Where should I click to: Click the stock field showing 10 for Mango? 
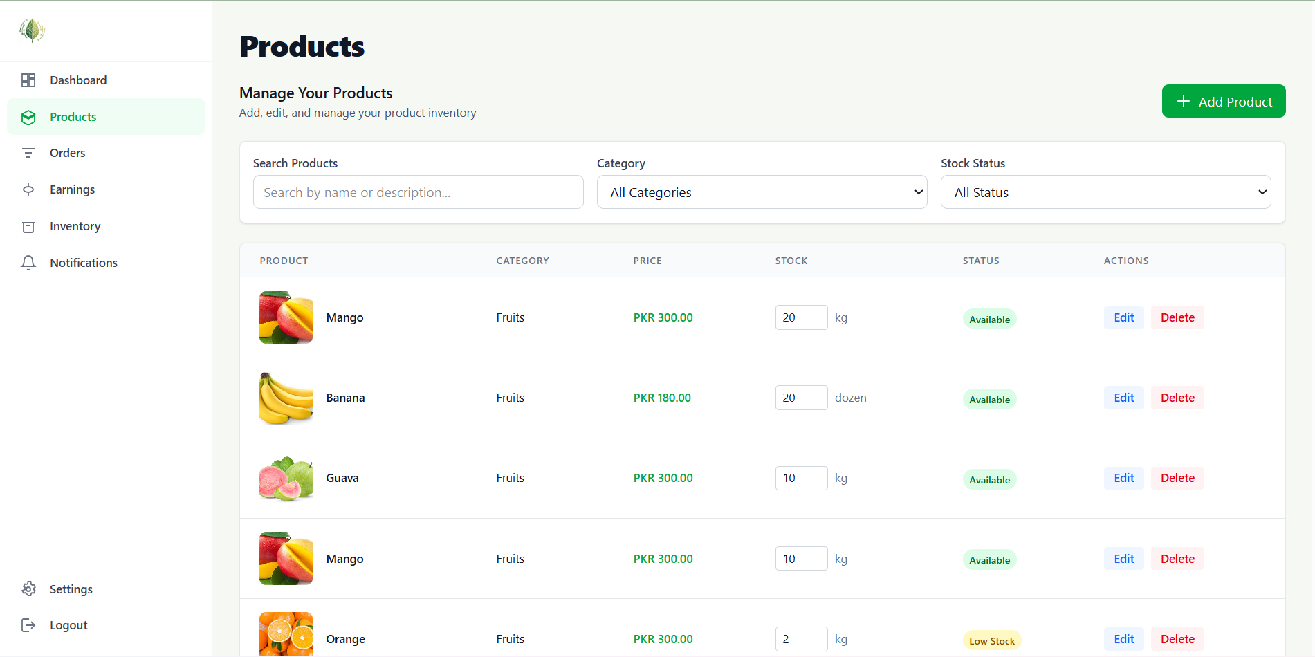801,559
